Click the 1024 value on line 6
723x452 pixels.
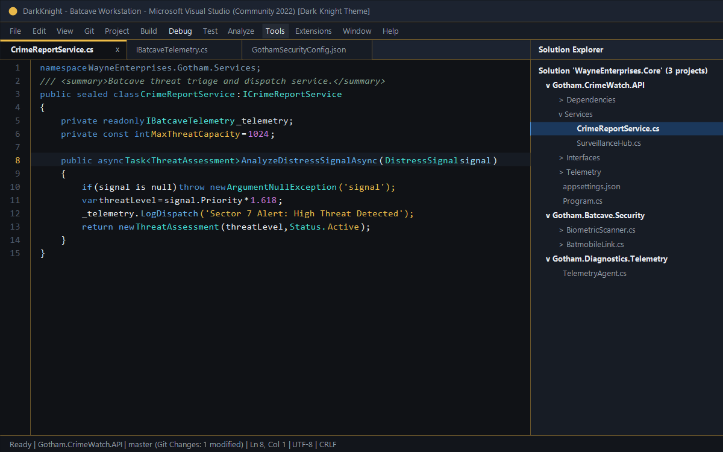click(258, 134)
